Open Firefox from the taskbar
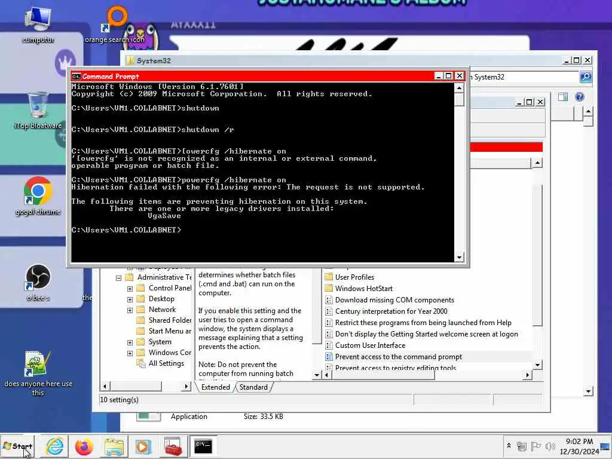The height and width of the screenshot is (459, 612). 84,446
